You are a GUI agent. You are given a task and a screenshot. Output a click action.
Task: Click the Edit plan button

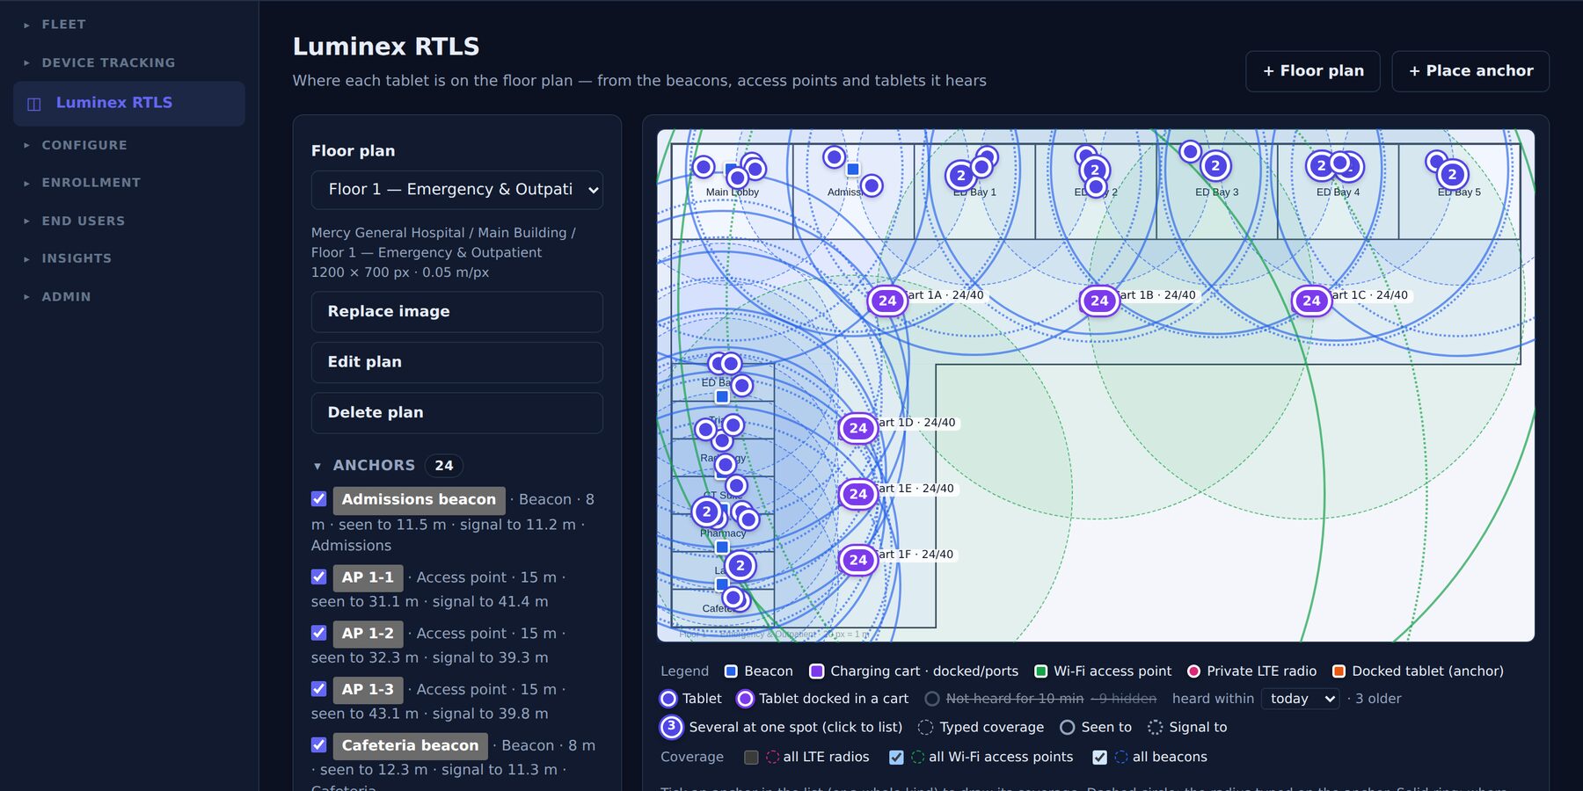(457, 362)
